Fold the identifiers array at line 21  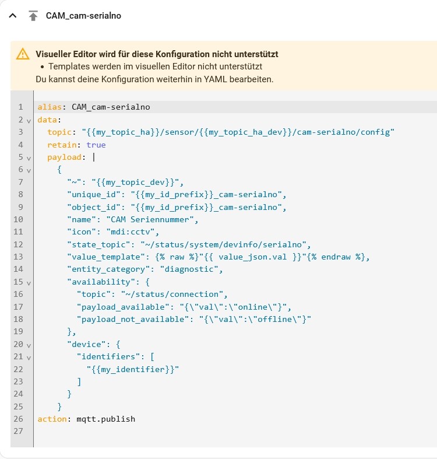pos(28,357)
